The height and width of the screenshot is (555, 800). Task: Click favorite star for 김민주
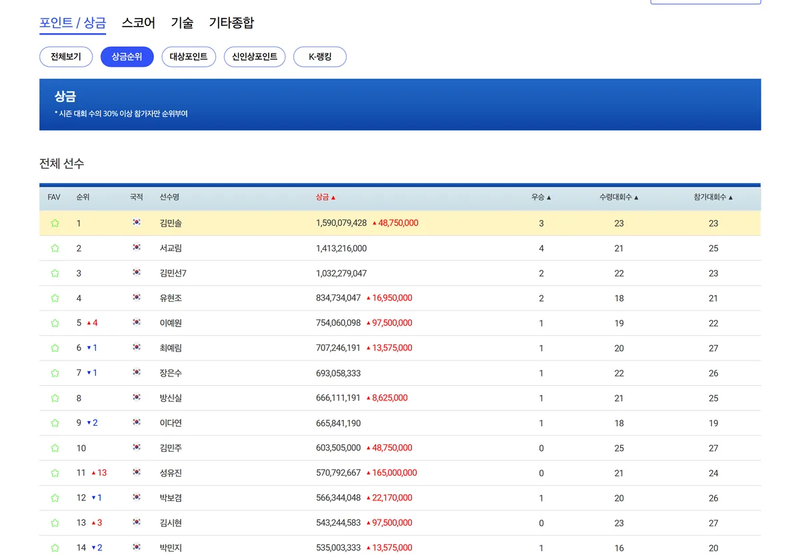coord(55,448)
